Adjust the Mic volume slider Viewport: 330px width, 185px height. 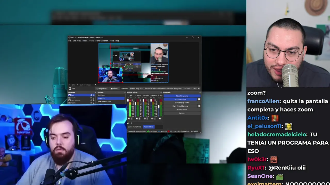click(x=128, y=100)
